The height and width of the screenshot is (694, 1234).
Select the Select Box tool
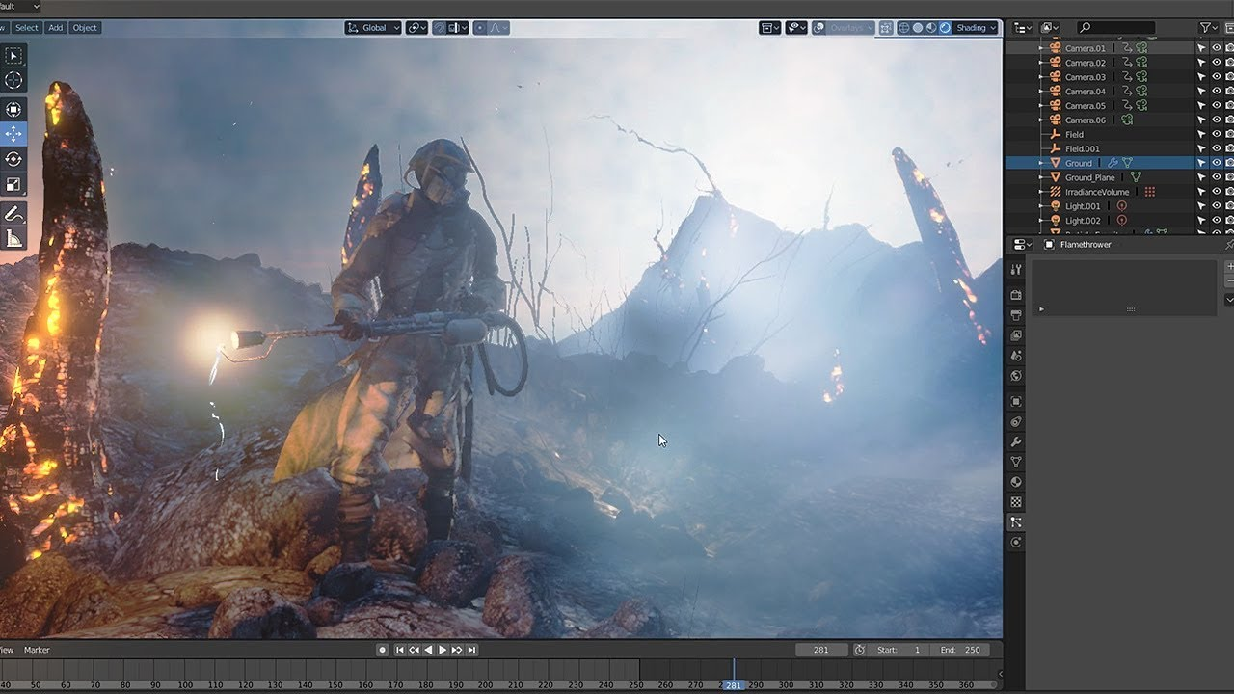coord(14,56)
